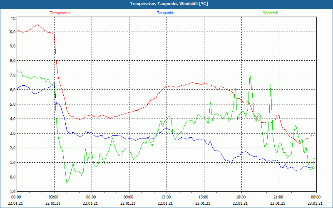Image resolution: width=333 pixels, height=208 pixels.
Task: Click the red Temperatur peak above 10,0
Action: tap(37, 25)
